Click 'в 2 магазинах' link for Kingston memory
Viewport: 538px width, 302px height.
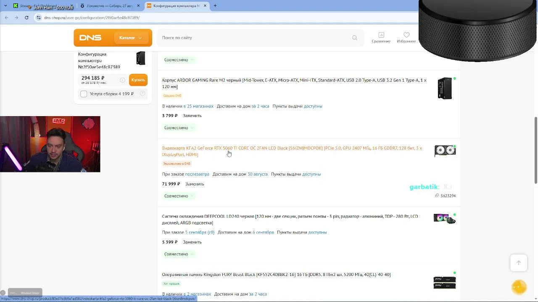coord(197,294)
